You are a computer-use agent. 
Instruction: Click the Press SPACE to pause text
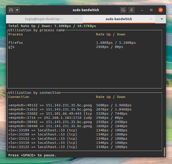point(32,155)
